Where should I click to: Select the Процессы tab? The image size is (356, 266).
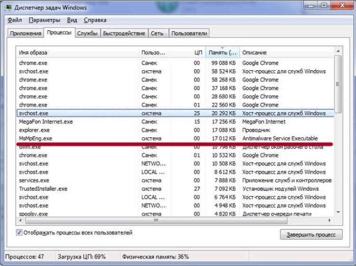click(59, 32)
